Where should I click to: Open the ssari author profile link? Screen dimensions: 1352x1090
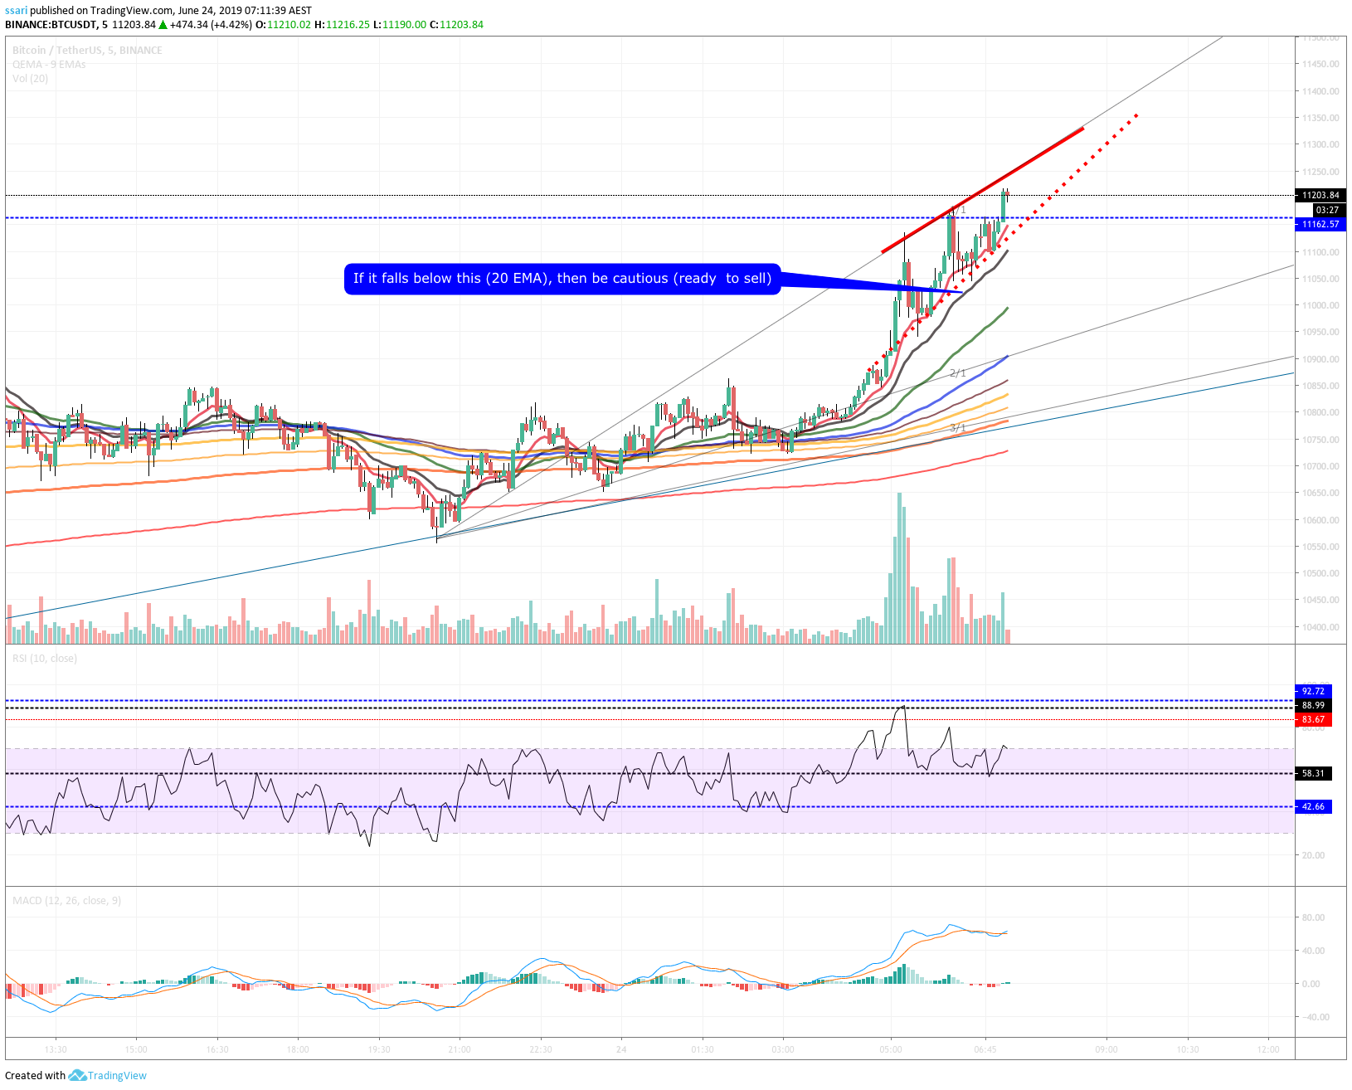(x=17, y=11)
